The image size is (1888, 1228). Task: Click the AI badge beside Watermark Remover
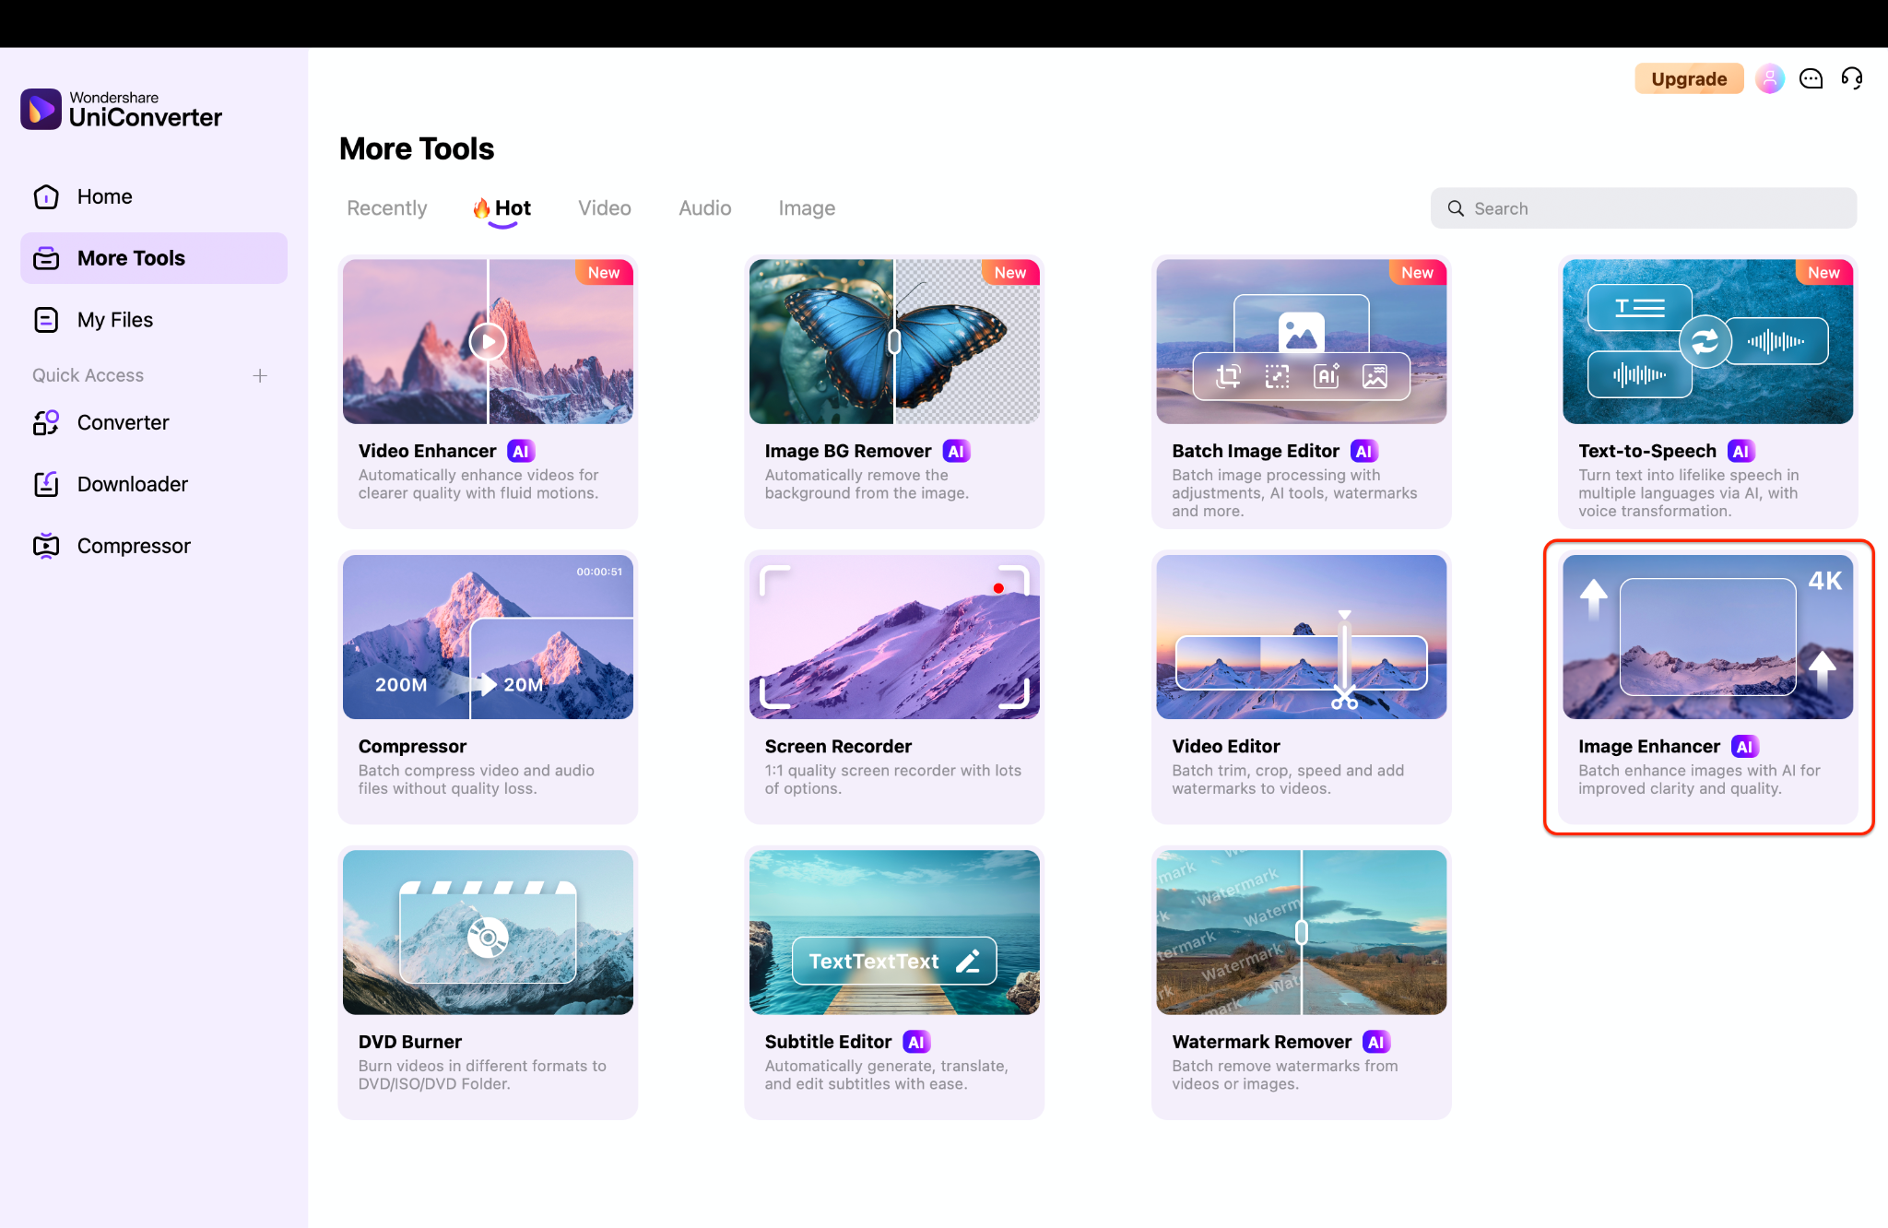[1375, 1042]
